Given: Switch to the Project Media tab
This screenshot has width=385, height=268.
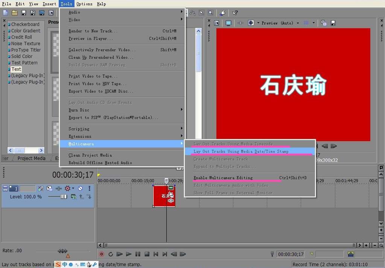Looking at the screenshot, I should tap(31, 158).
